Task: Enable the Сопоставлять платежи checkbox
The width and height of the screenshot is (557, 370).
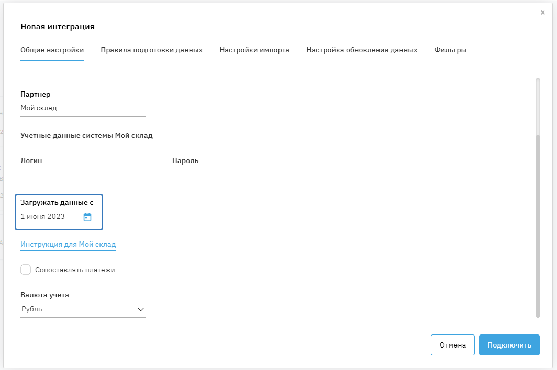Action: click(x=26, y=270)
